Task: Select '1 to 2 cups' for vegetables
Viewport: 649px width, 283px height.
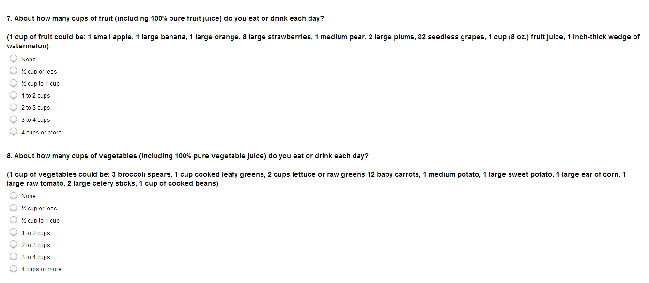Action: coord(14,233)
